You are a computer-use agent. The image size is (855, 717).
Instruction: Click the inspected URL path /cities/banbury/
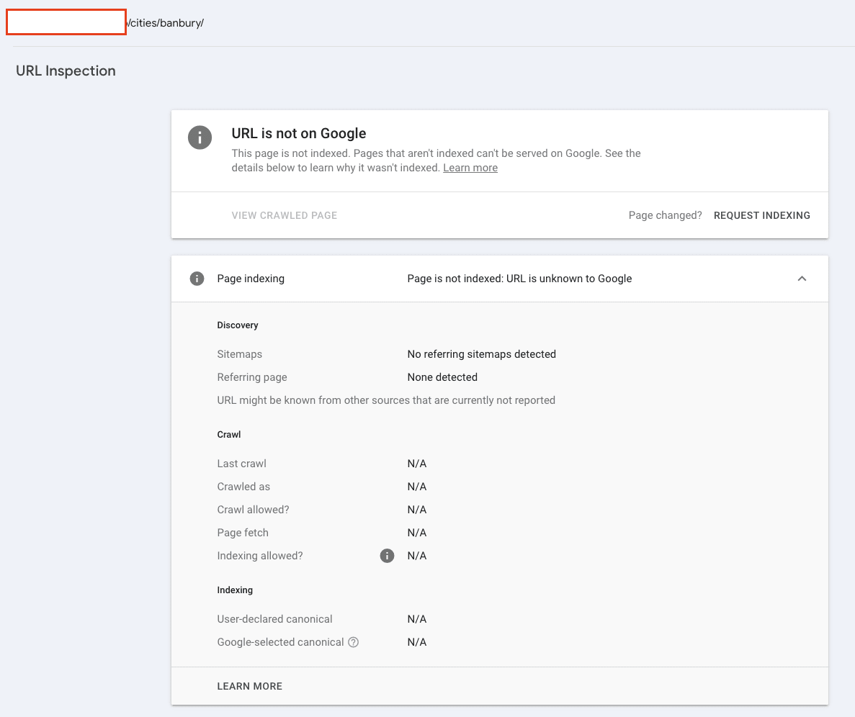coord(166,22)
